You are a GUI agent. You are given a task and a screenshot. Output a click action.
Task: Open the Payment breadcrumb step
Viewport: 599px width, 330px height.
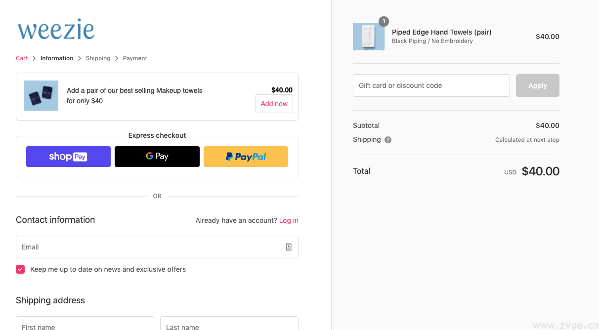pos(135,58)
